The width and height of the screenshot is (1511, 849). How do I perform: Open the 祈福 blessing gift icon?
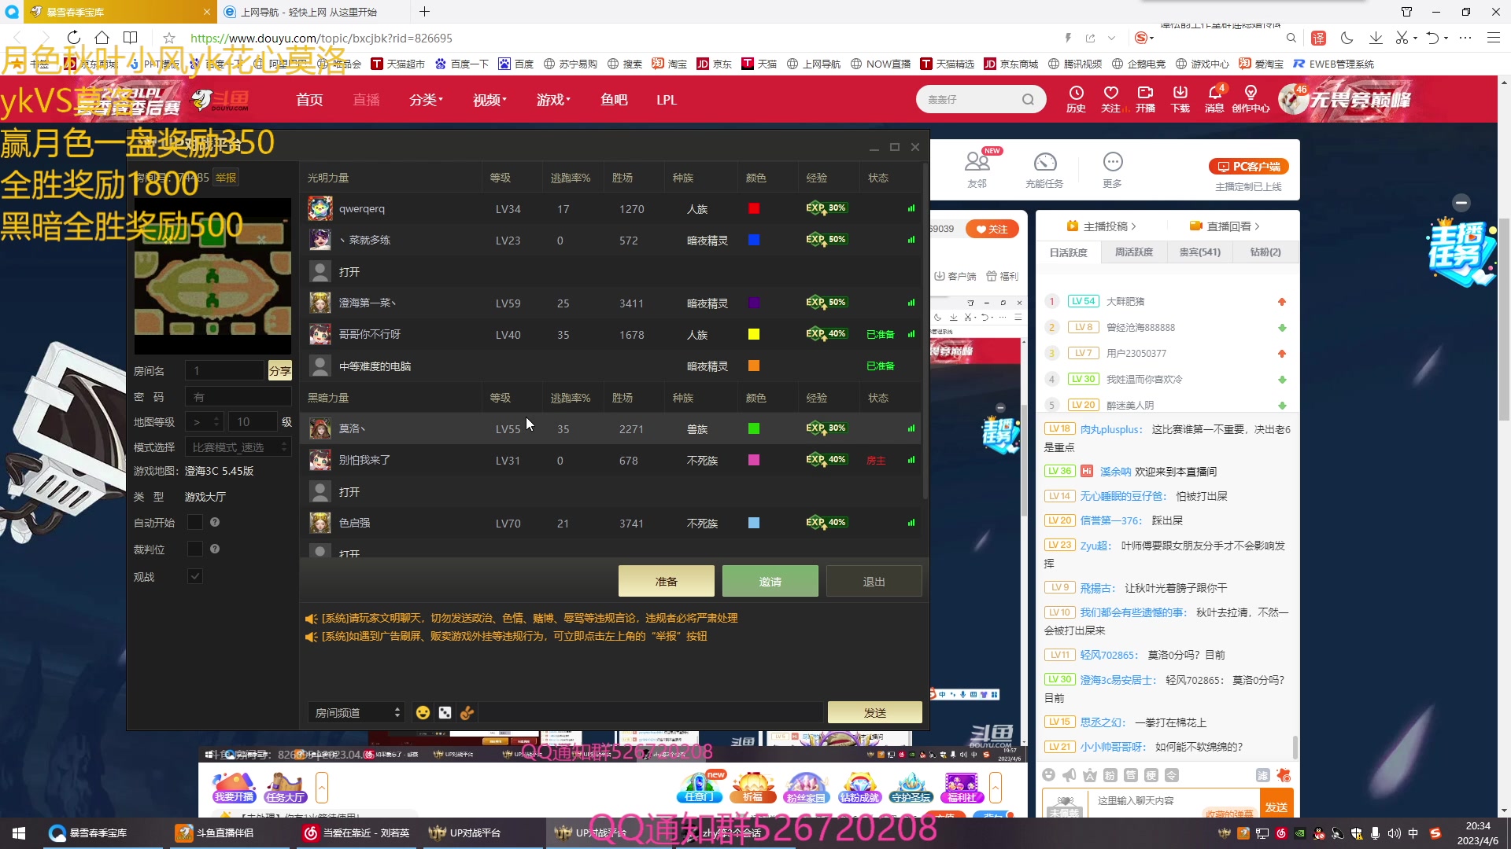pyautogui.click(x=753, y=787)
